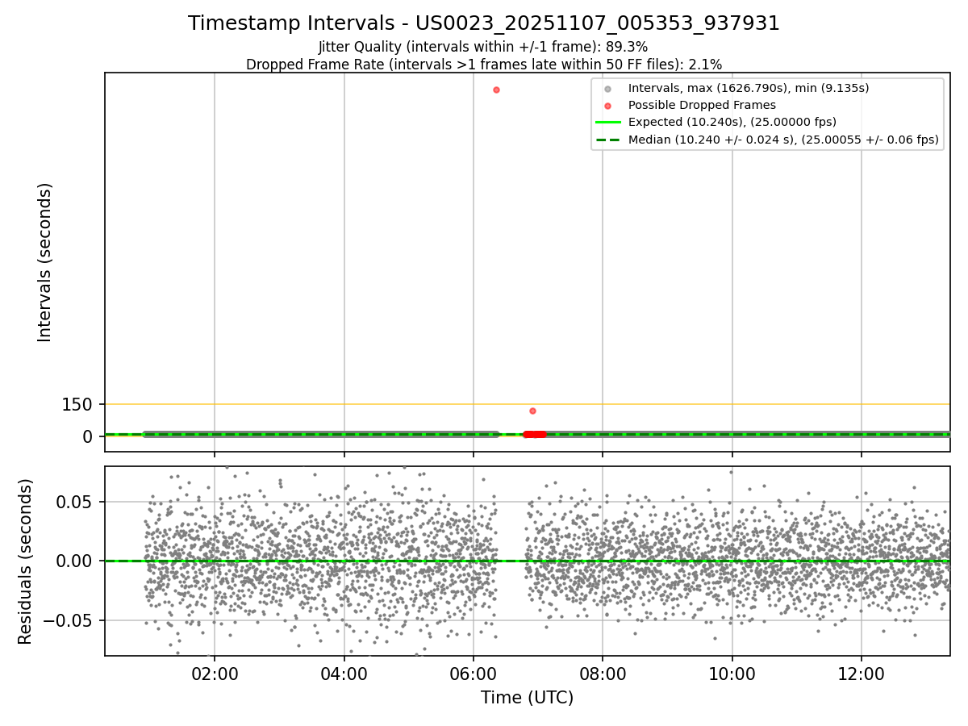This screenshot has width=968, height=726.
Task: Select the top red outlier dropped-frame point
Action: point(496,90)
